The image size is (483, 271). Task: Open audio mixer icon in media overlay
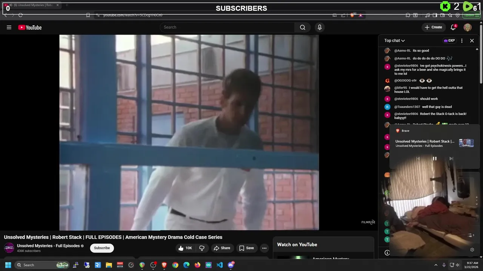[470, 235]
